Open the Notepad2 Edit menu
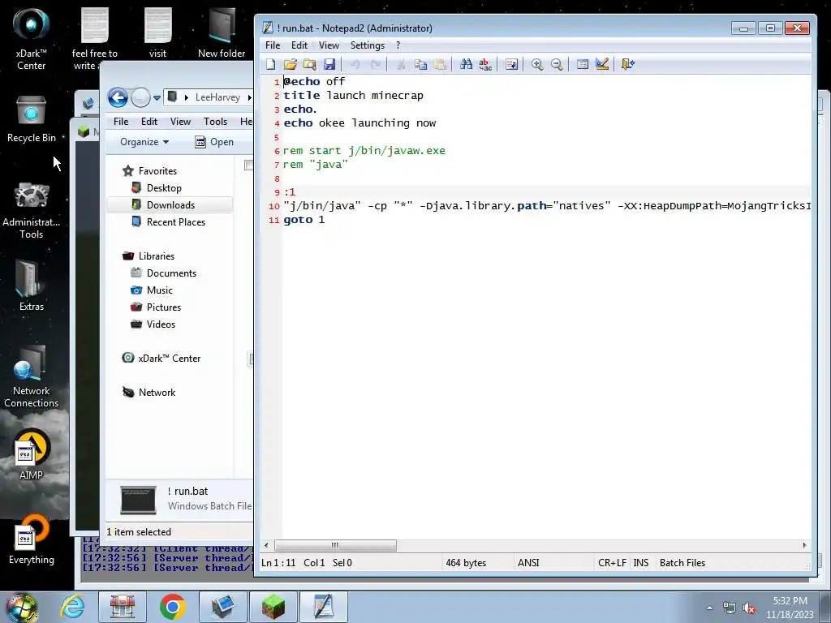831x623 pixels. (x=299, y=45)
